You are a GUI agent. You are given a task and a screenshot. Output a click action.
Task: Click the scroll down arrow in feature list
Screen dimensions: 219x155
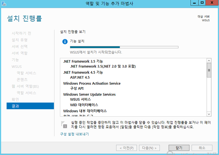pyautogui.click(x=209, y=114)
